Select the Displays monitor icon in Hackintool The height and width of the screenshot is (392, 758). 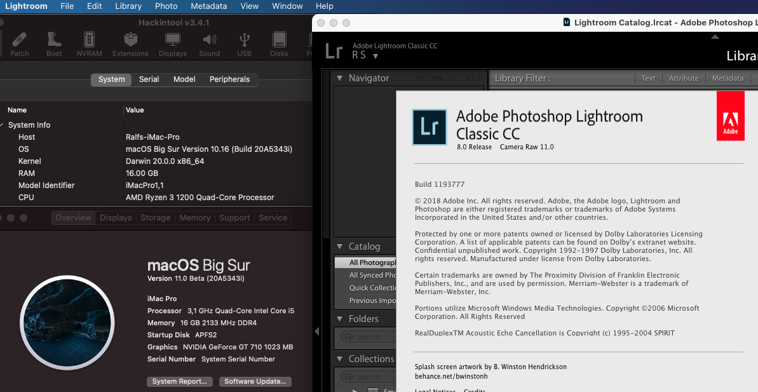coord(173,44)
